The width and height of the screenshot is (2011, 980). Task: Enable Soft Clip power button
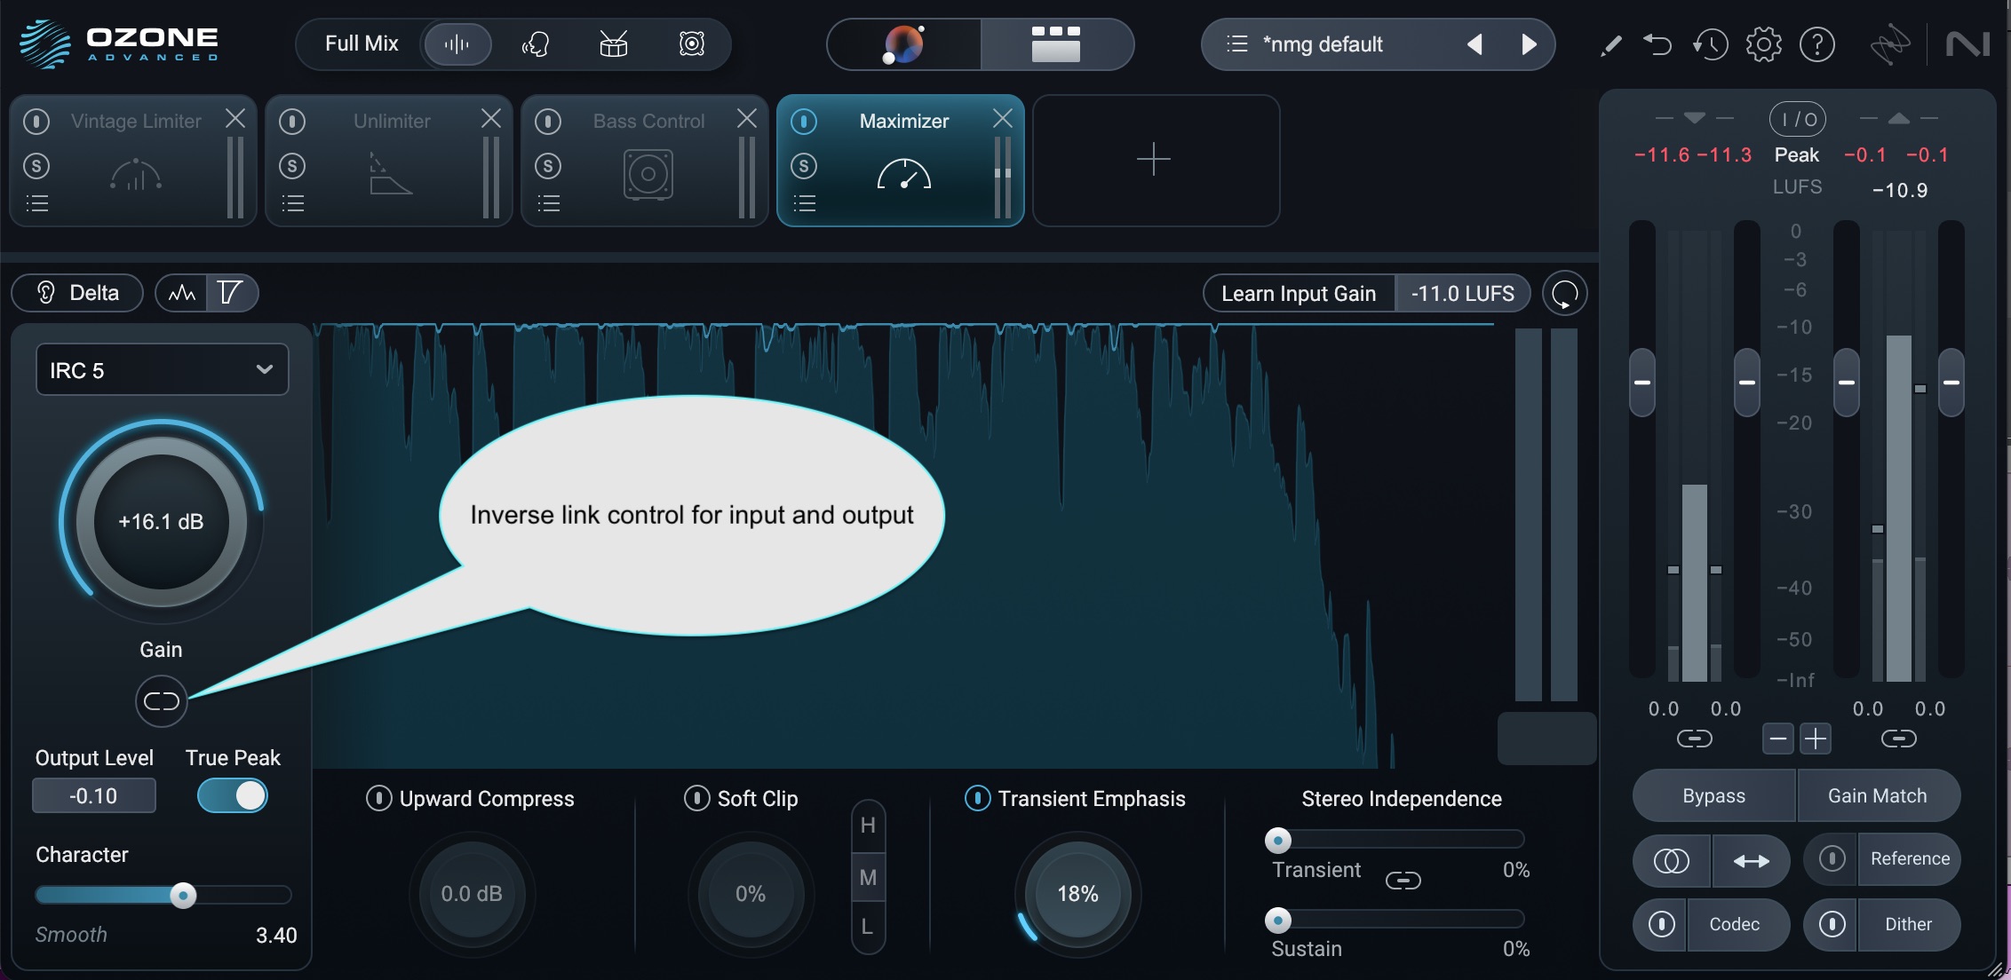pyautogui.click(x=697, y=799)
